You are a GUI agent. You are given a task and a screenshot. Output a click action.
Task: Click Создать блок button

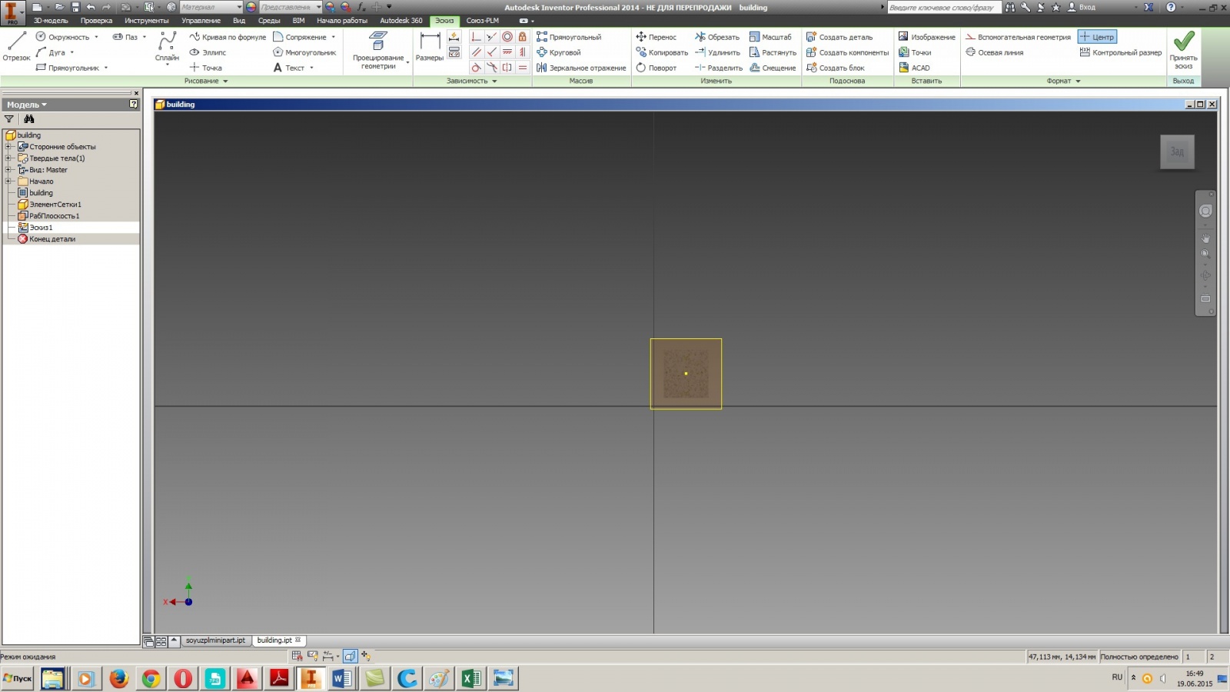[x=836, y=68]
